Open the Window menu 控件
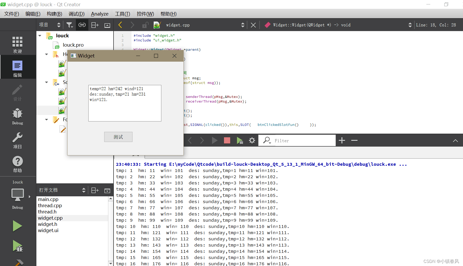Screen dimensions: 463x266 [145, 14]
